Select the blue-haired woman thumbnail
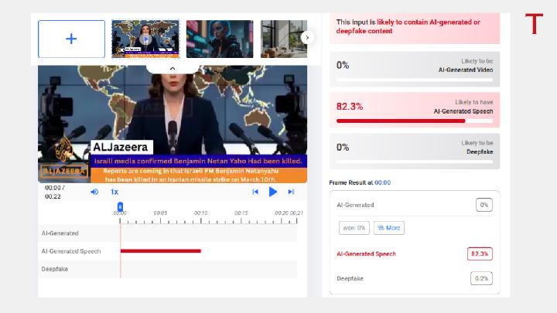 point(220,39)
